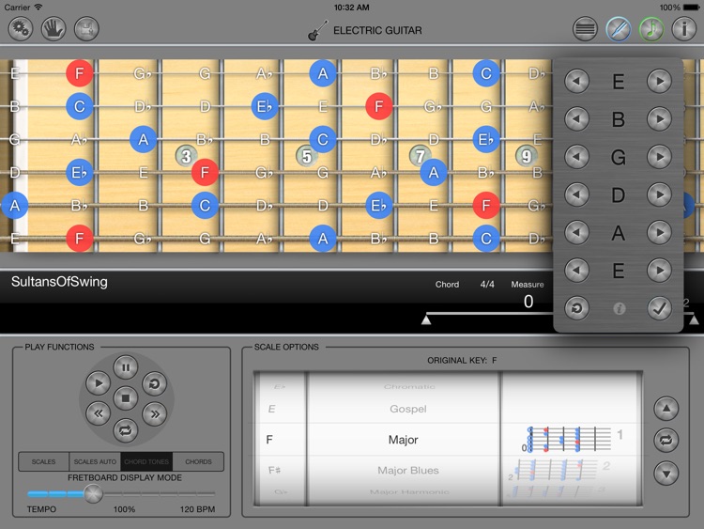The height and width of the screenshot is (529, 704).
Task: Start playback with the play button
Action: pyautogui.click(x=98, y=383)
